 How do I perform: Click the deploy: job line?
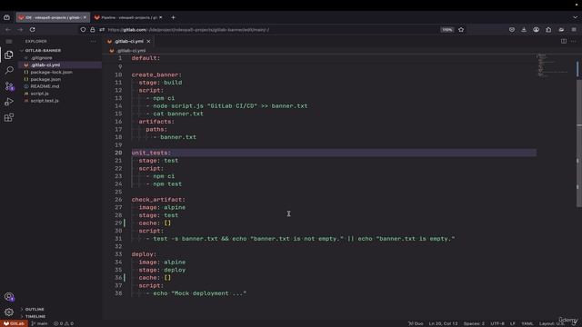(x=144, y=254)
